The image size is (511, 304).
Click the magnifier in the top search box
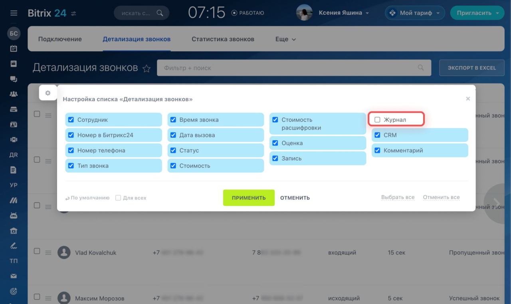160,13
